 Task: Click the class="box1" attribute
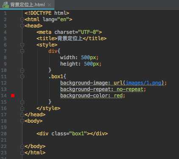[x=69, y=134]
